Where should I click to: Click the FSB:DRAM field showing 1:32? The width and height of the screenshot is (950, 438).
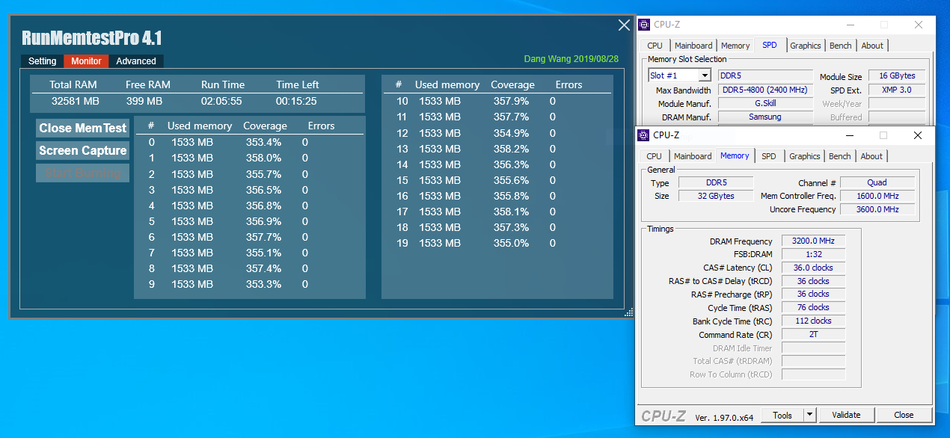(x=813, y=254)
